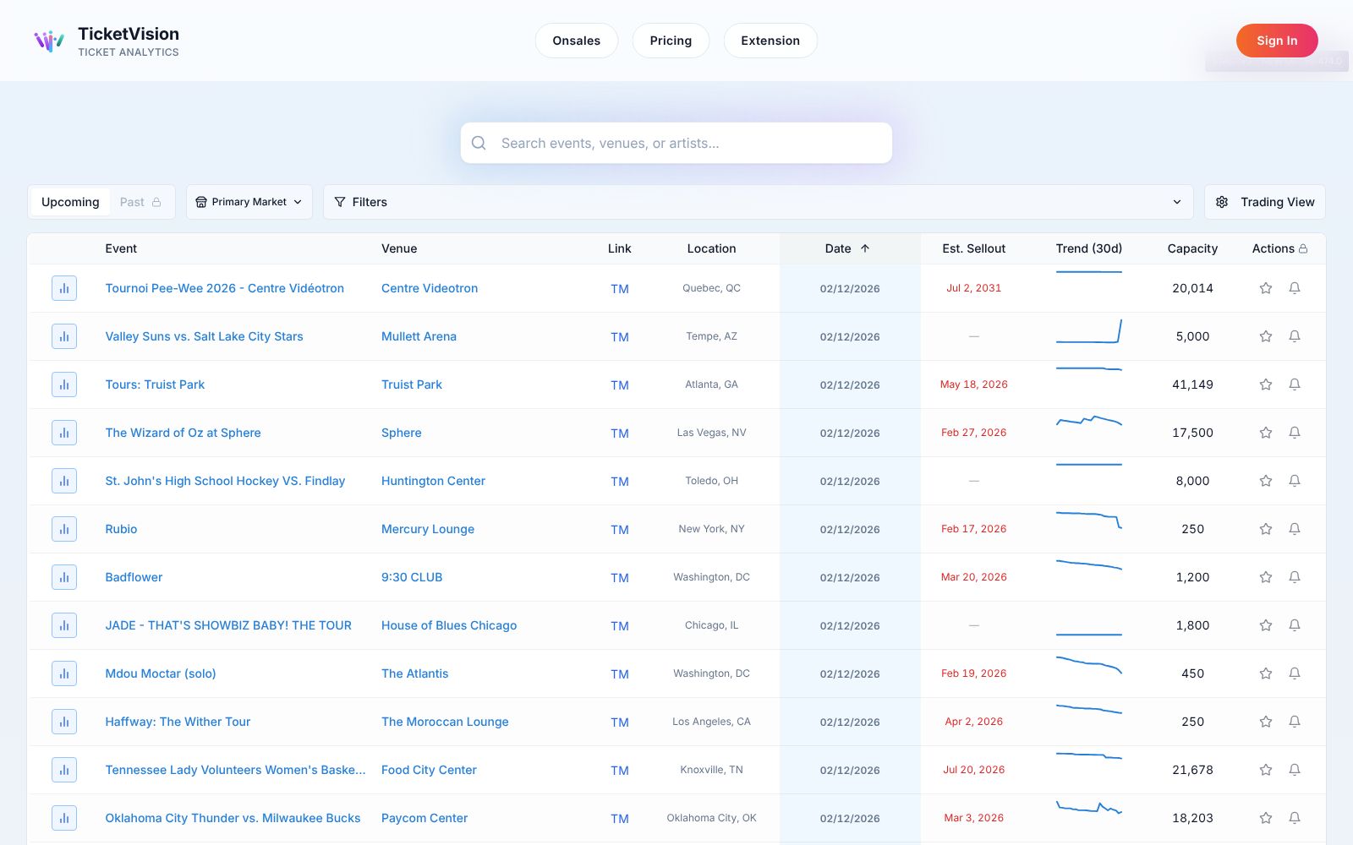Open chart analytics for Badflower
Viewport: 1353px width, 845px height.
click(x=64, y=577)
